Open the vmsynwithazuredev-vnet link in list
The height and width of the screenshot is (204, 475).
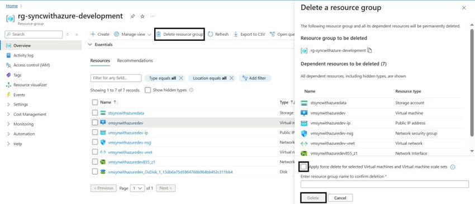[x=130, y=152]
